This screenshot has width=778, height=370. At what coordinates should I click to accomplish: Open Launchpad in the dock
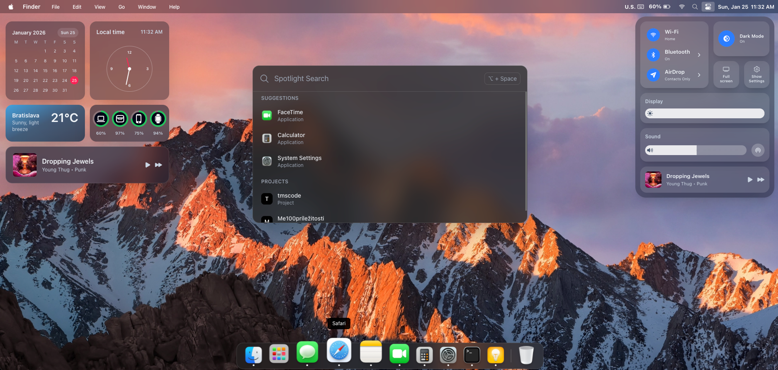pos(279,354)
